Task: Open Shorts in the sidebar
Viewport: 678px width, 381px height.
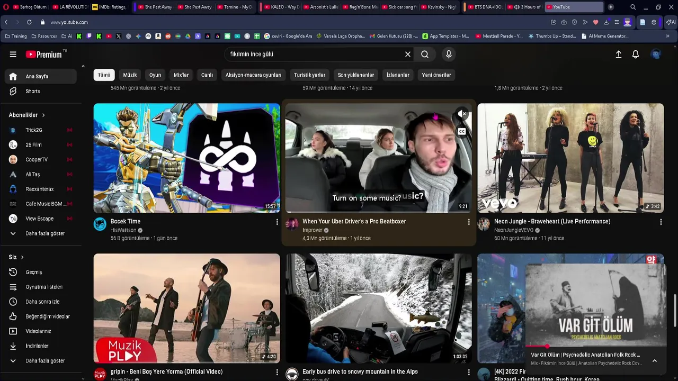Action: coord(41,91)
